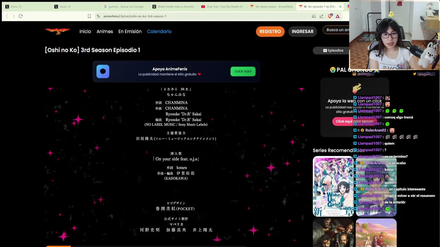Click the 'Busca un anime' search field

[x=336, y=30]
